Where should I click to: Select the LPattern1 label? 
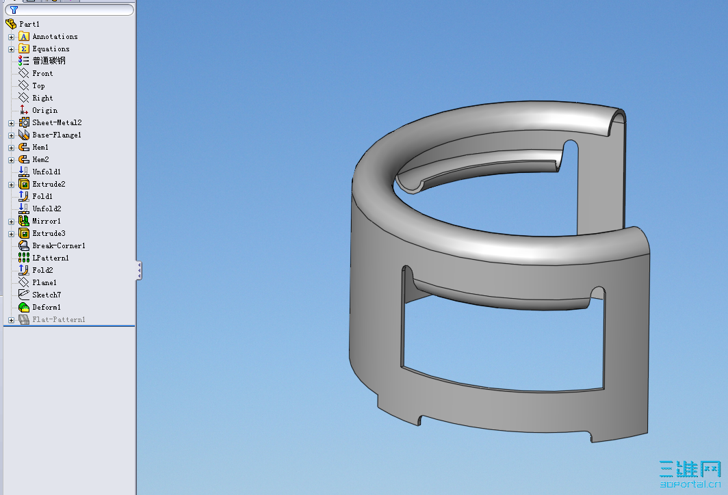[51, 258]
